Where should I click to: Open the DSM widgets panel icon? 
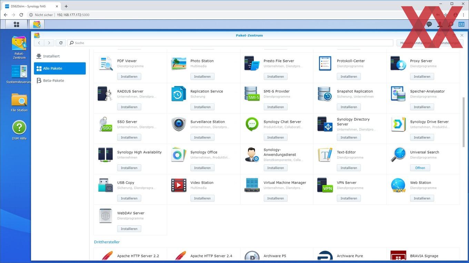(x=461, y=24)
